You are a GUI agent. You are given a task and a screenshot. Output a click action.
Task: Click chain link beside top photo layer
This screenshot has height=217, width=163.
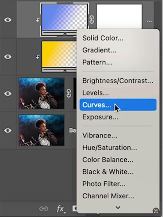(69, 93)
